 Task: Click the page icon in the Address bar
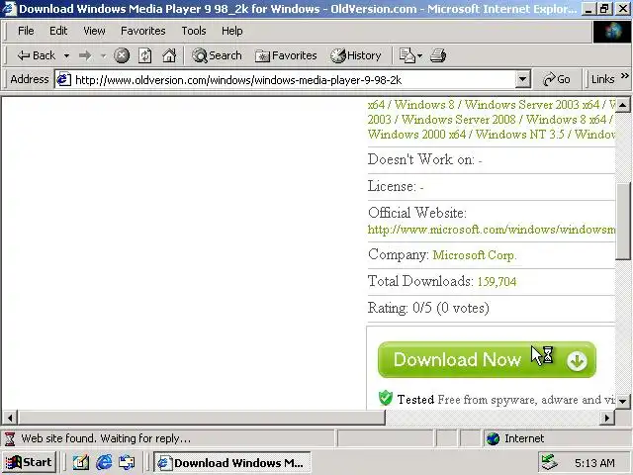pyautogui.click(x=63, y=79)
